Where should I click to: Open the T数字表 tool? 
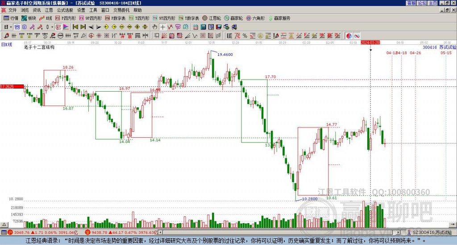(189, 18)
